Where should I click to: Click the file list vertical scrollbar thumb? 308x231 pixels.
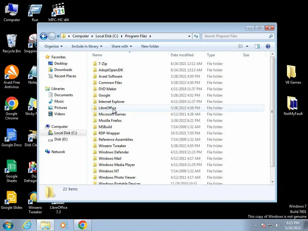[x=272, y=112]
